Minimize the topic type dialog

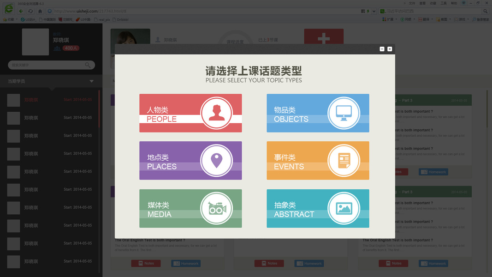pos(382,49)
